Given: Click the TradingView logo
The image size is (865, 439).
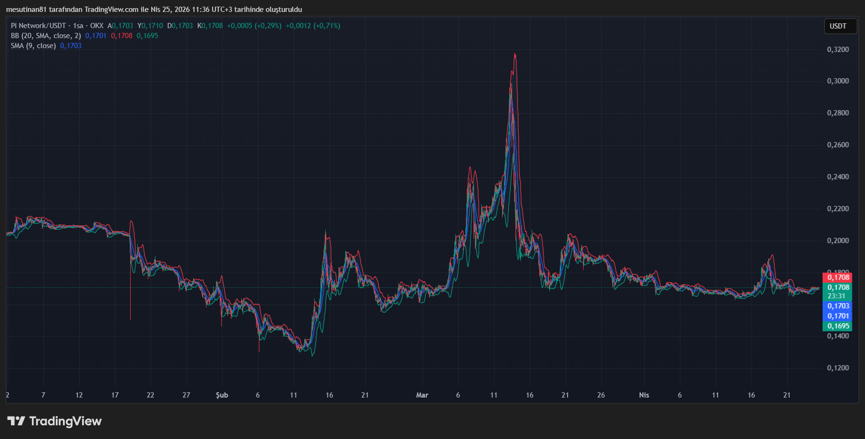Looking at the screenshot, I should (x=54, y=421).
